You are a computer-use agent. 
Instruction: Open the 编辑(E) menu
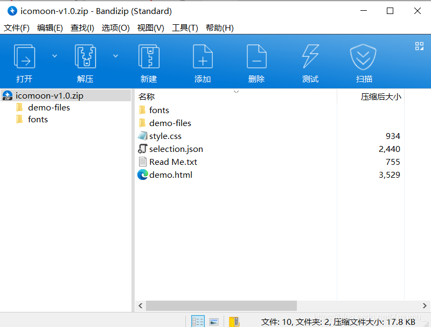[50, 28]
